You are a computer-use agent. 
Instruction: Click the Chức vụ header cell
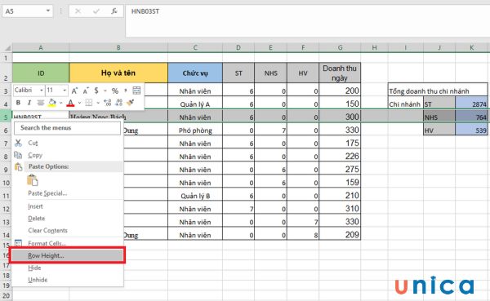195,73
